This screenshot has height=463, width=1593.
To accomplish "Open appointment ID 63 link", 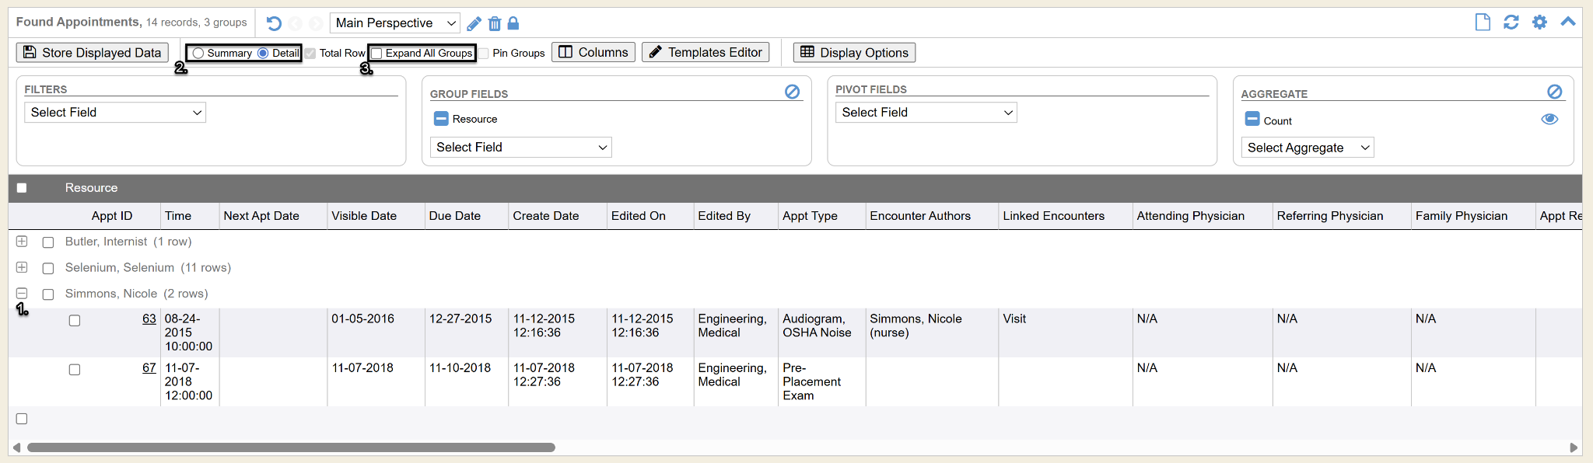I will (x=149, y=319).
